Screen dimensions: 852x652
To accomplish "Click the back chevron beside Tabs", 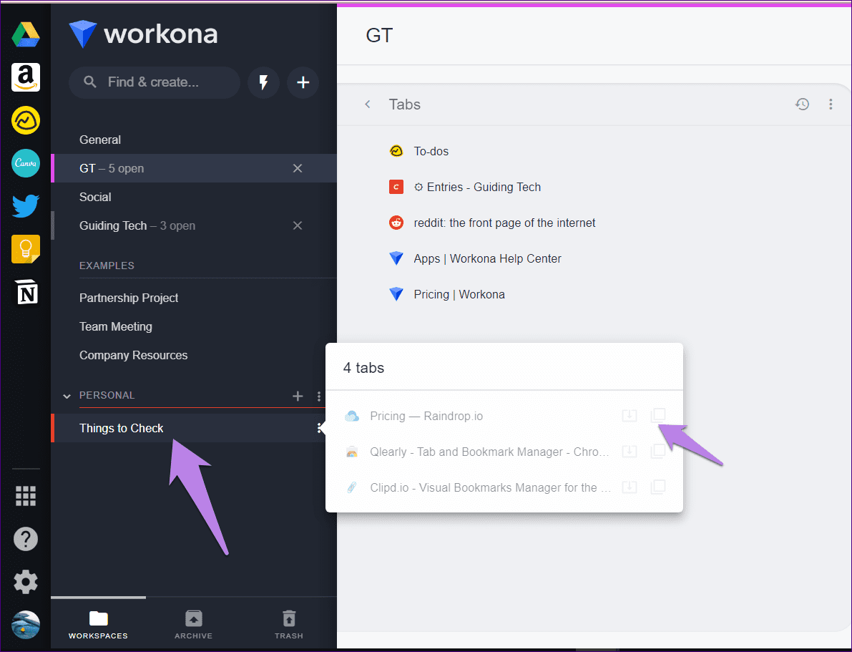I will [368, 104].
